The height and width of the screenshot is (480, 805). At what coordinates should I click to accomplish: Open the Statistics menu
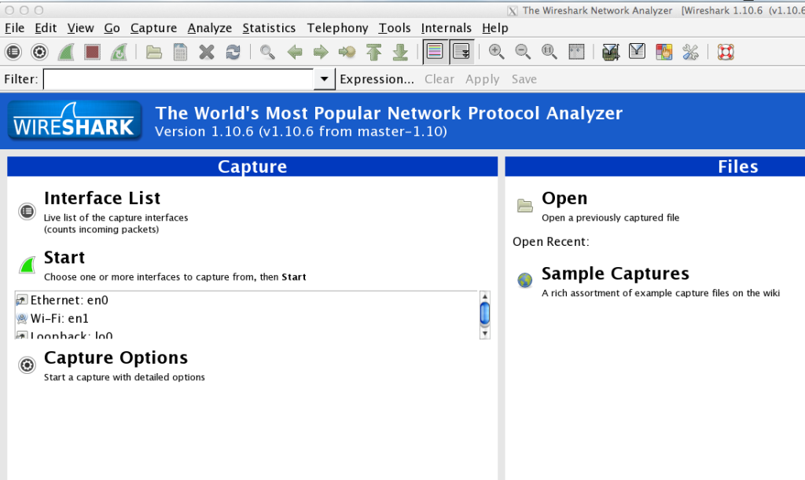point(269,28)
